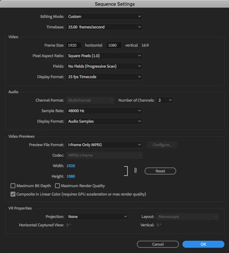The height and width of the screenshot is (253, 229).
Task: Click the chain link icon for preview dimensions
Action: pyautogui.click(x=136, y=170)
